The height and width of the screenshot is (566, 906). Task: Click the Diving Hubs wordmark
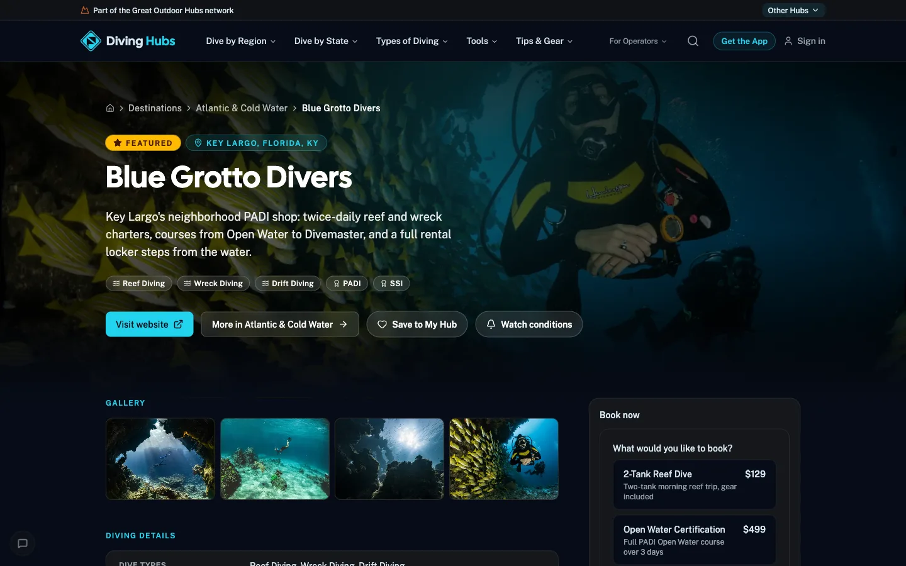coord(141,41)
